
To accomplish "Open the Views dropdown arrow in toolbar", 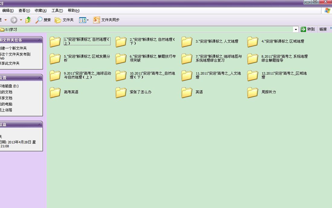I will 88,20.
